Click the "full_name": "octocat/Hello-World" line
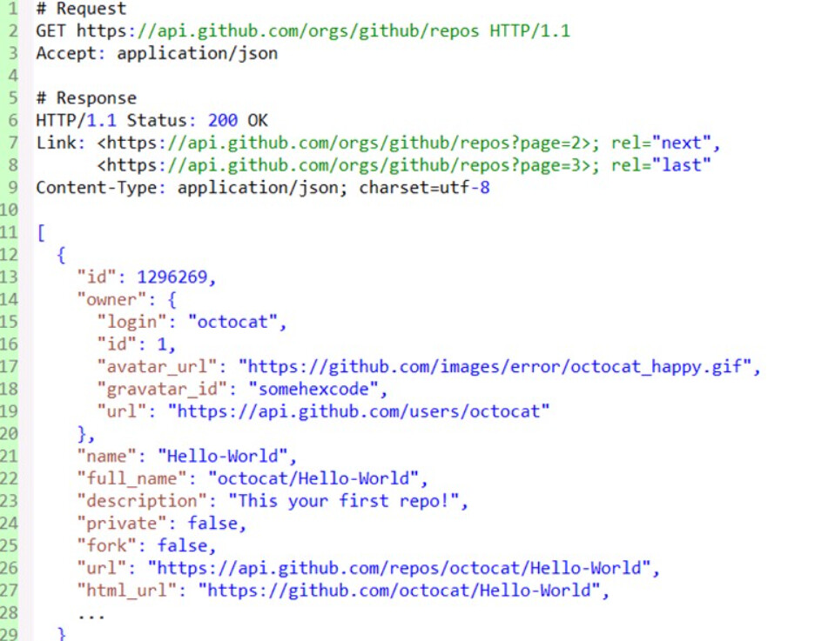Screen dimensions: 835x641 tap(252, 478)
